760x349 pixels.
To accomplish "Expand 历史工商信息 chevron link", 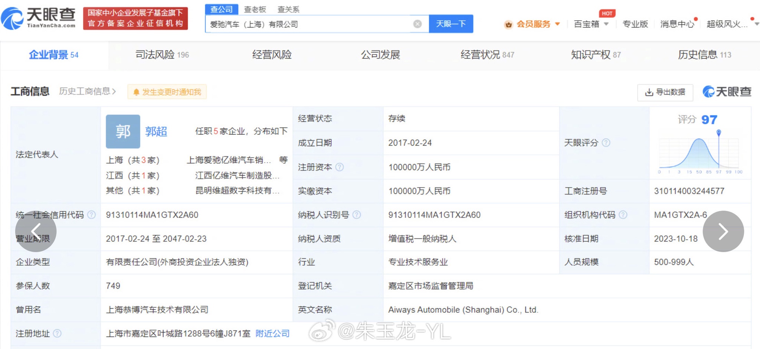I will point(88,91).
